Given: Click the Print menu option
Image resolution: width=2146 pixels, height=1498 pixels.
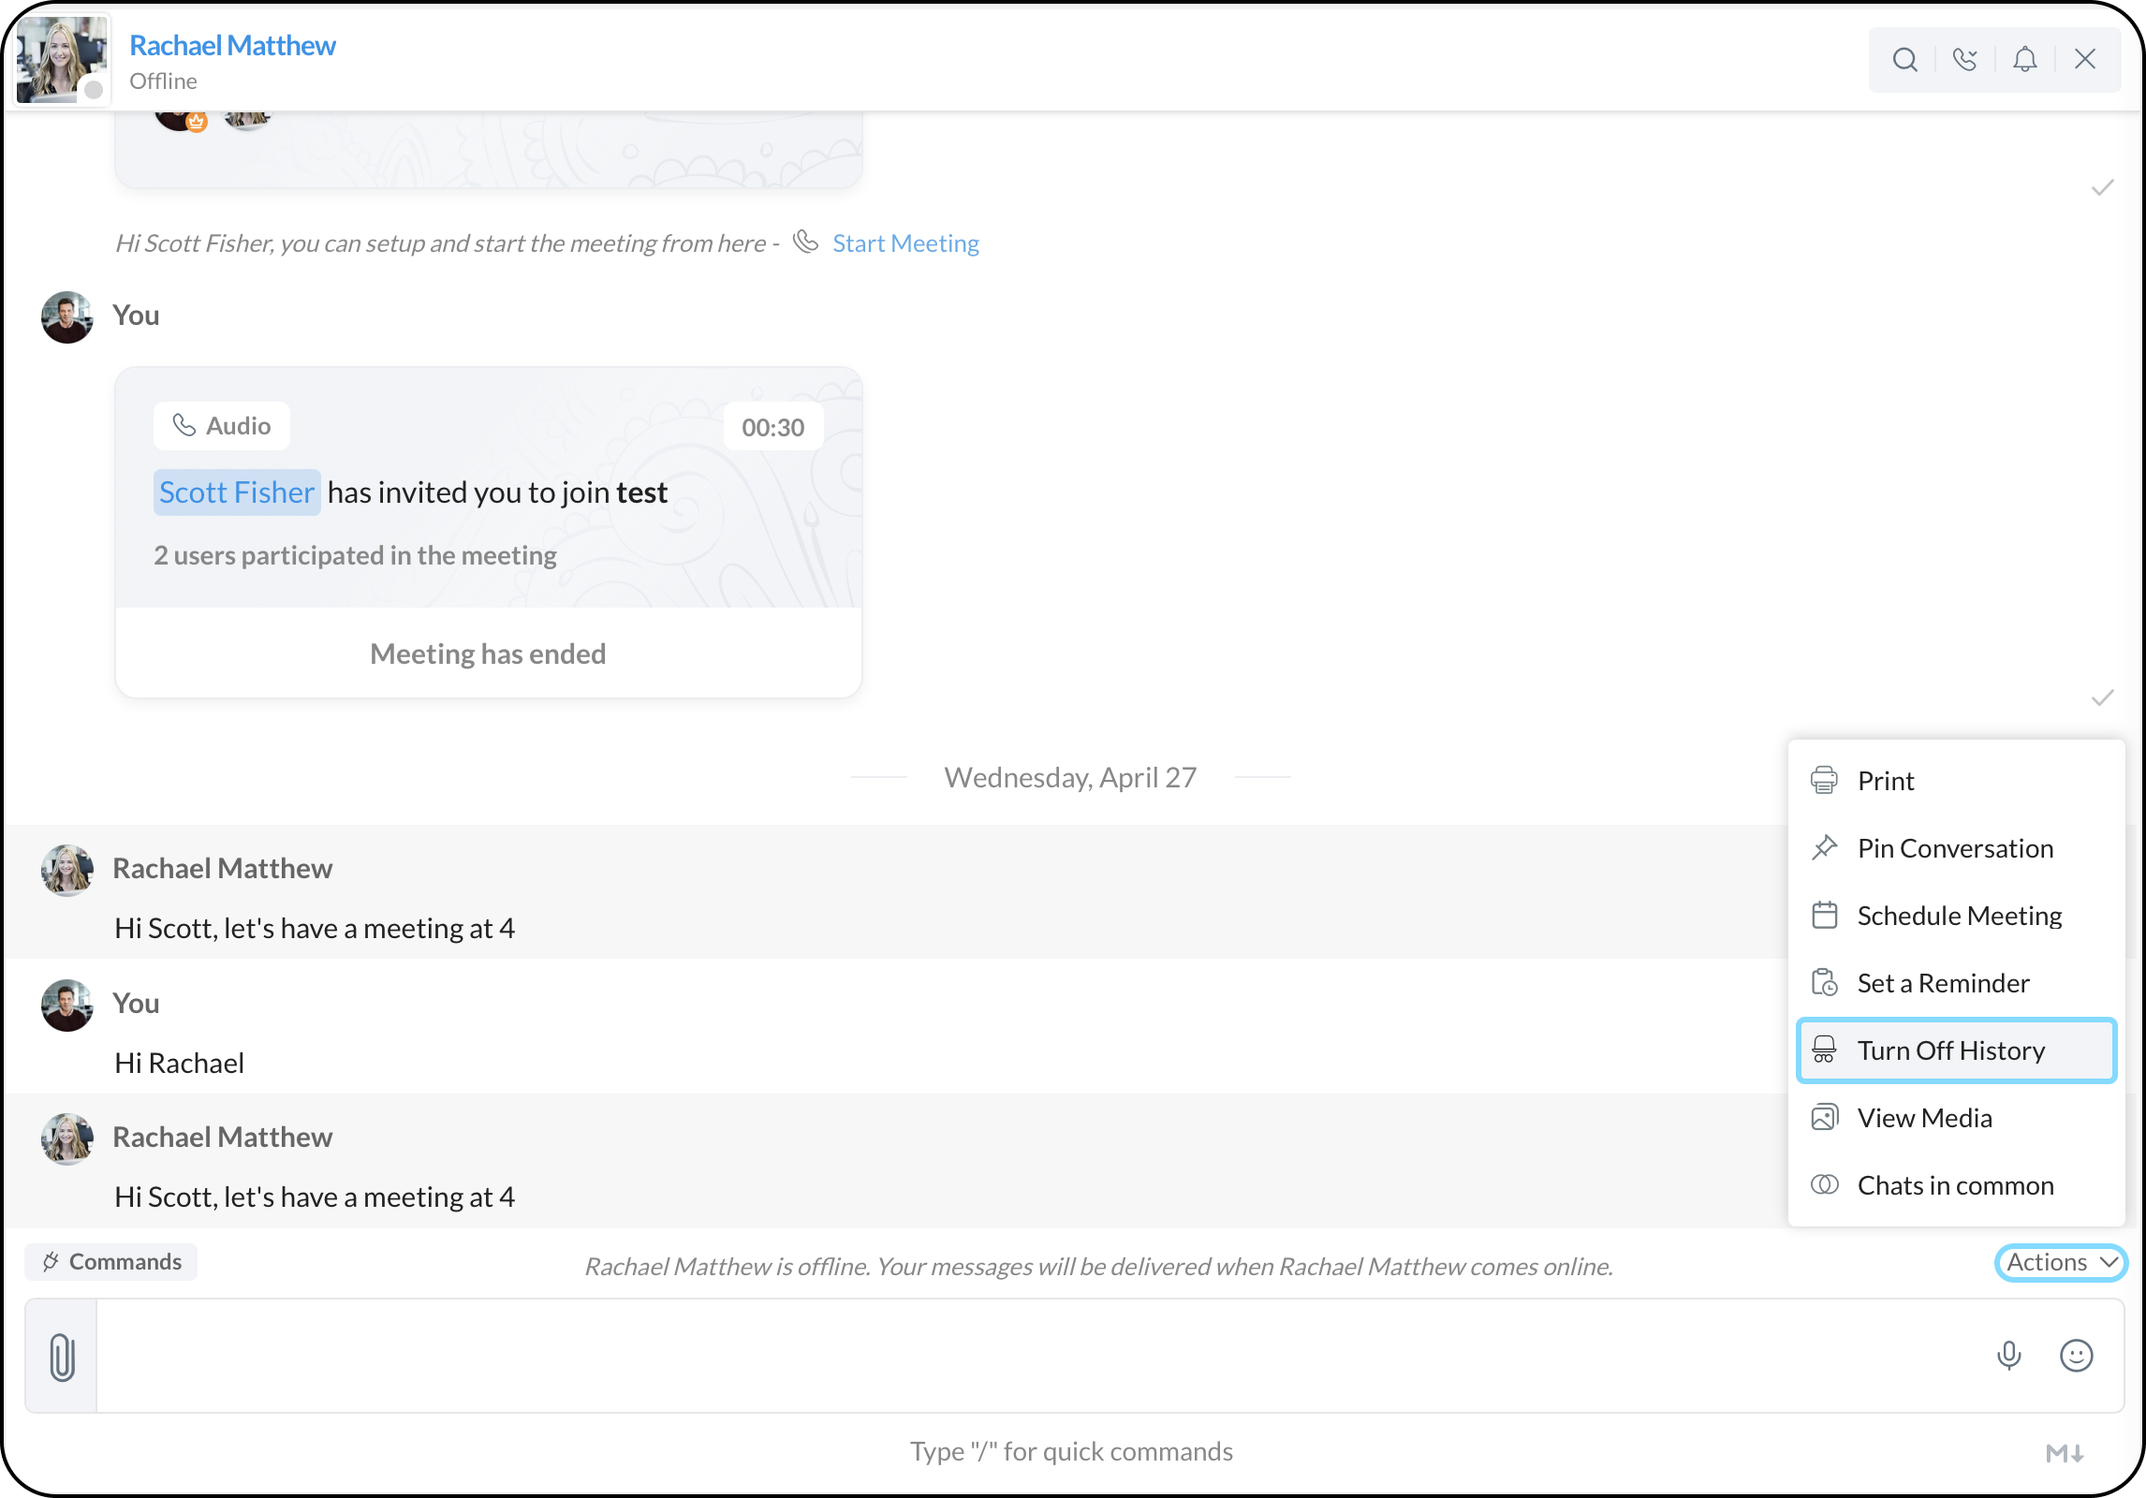Looking at the screenshot, I should pos(1885,781).
